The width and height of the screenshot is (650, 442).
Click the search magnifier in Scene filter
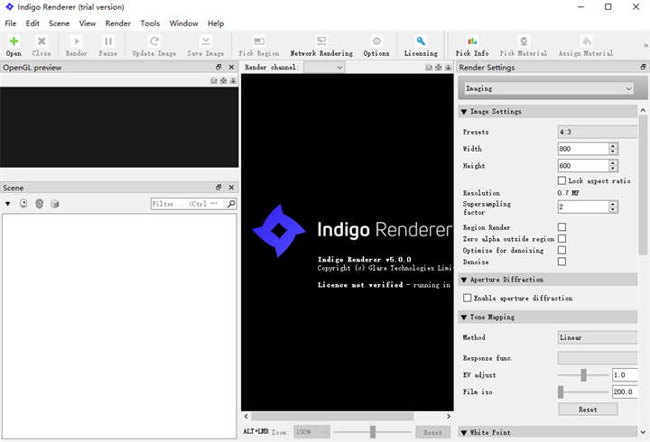point(231,203)
